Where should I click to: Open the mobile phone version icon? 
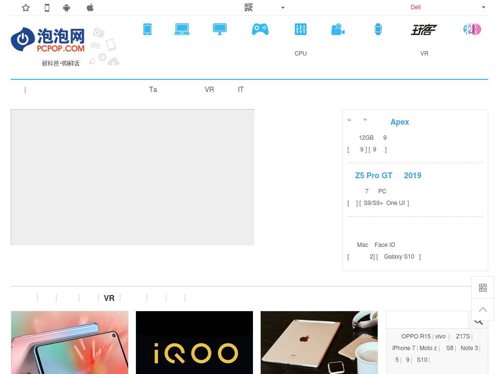[x=47, y=8]
